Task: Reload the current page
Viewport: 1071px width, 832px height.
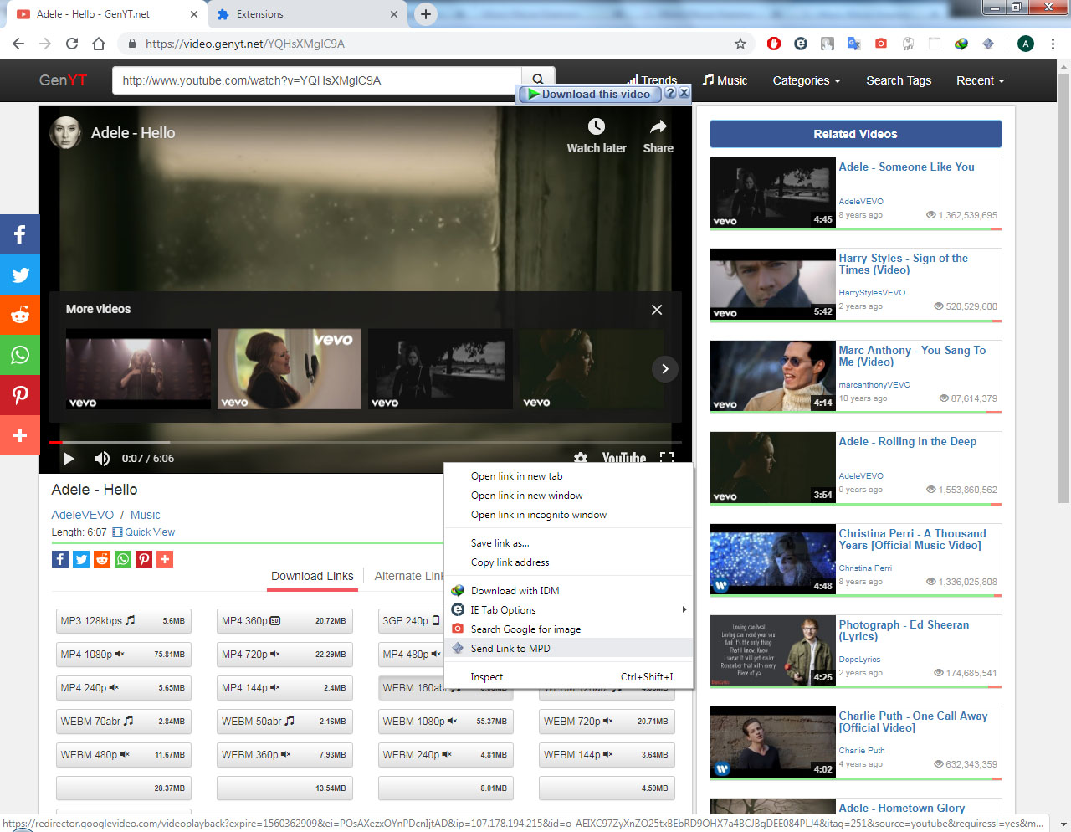Action: 72,44
